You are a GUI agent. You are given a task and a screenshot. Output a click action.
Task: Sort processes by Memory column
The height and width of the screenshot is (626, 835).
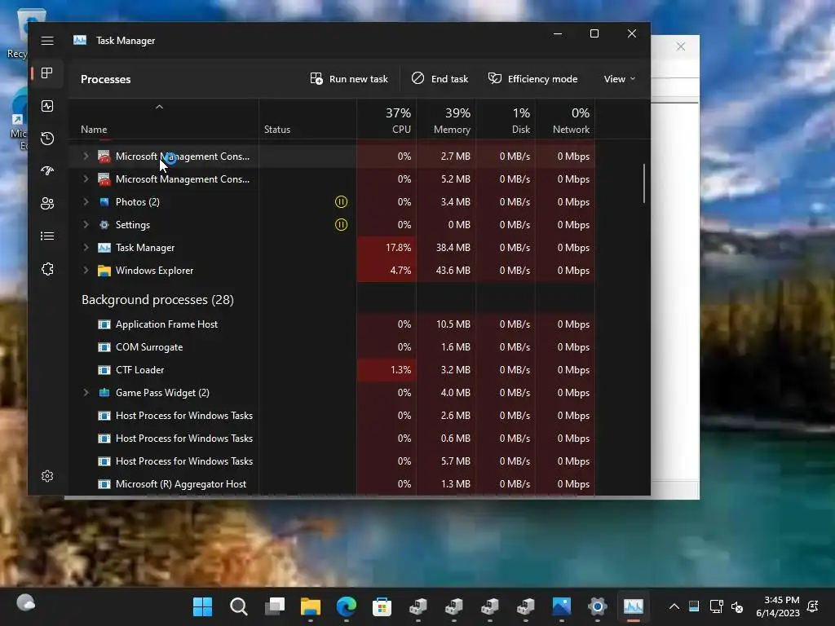[446, 121]
